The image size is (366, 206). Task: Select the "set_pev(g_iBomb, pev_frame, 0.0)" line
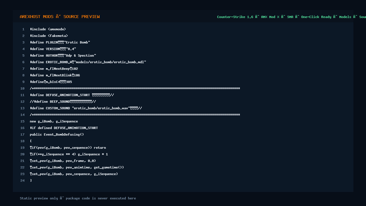click(x=63, y=161)
